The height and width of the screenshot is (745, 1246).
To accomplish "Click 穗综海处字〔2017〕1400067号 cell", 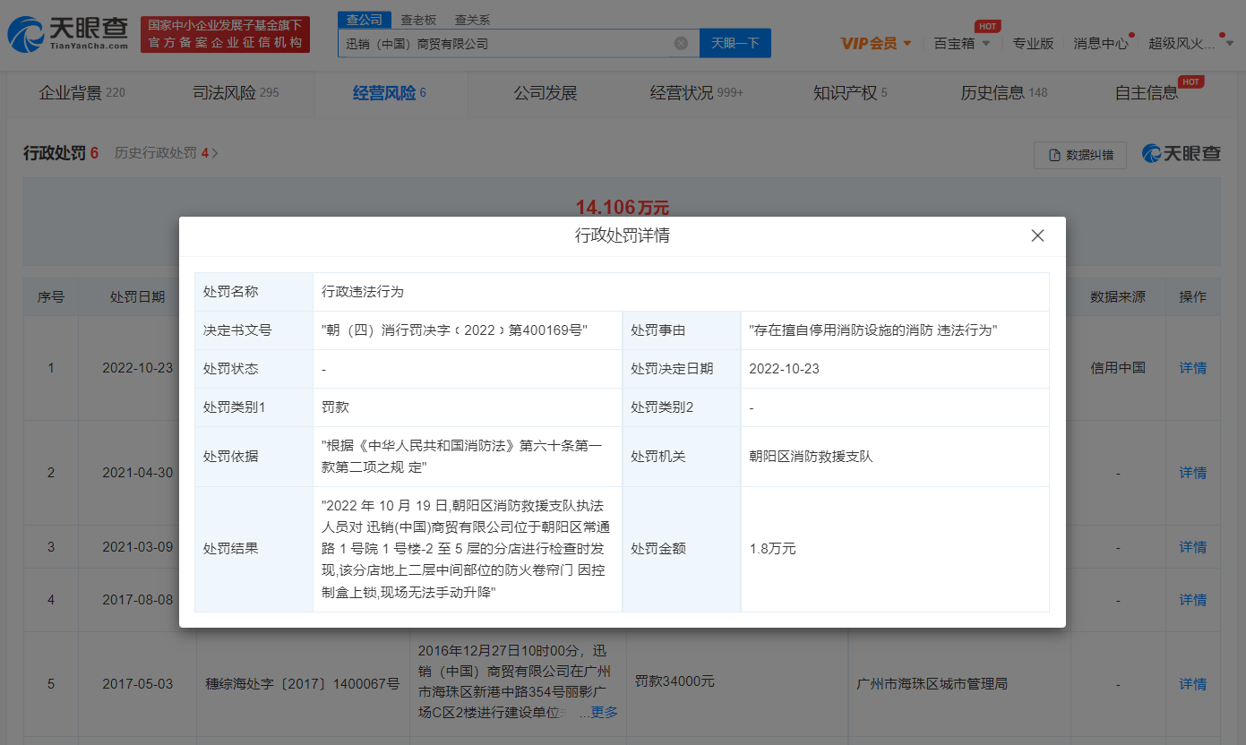I will pyautogui.click(x=303, y=684).
